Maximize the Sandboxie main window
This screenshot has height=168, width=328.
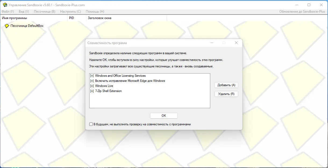click(309, 5)
